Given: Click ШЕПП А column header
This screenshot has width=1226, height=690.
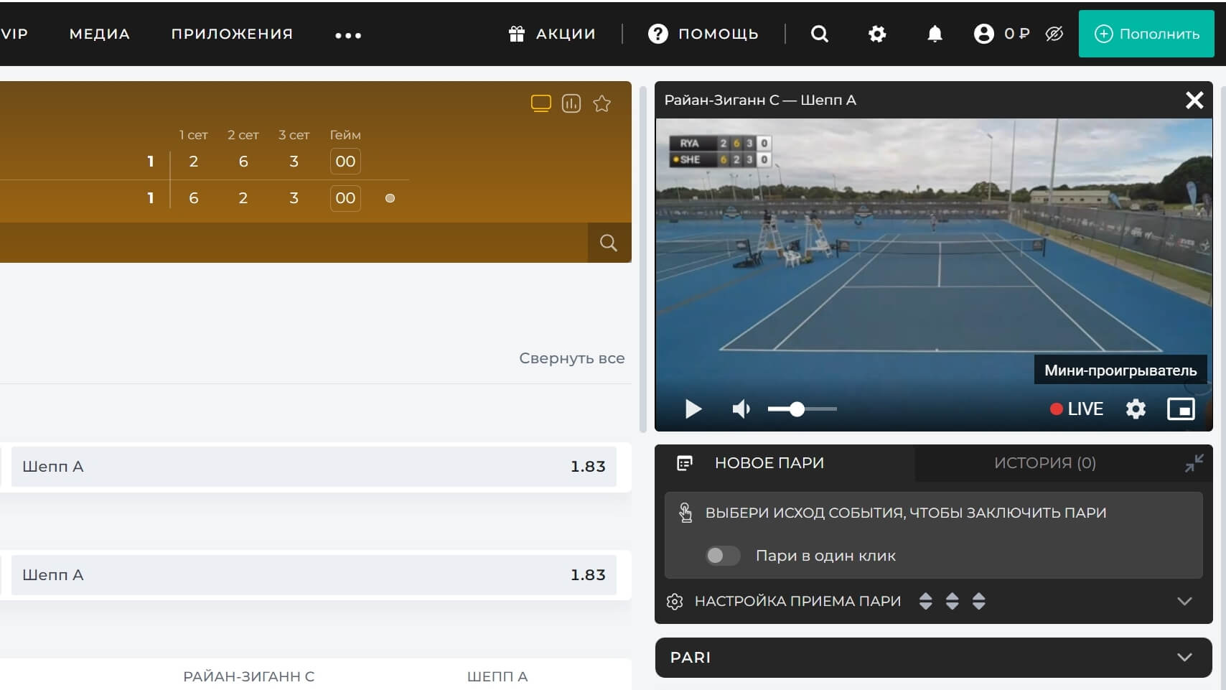Looking at the screenshot, I should 497,676.
